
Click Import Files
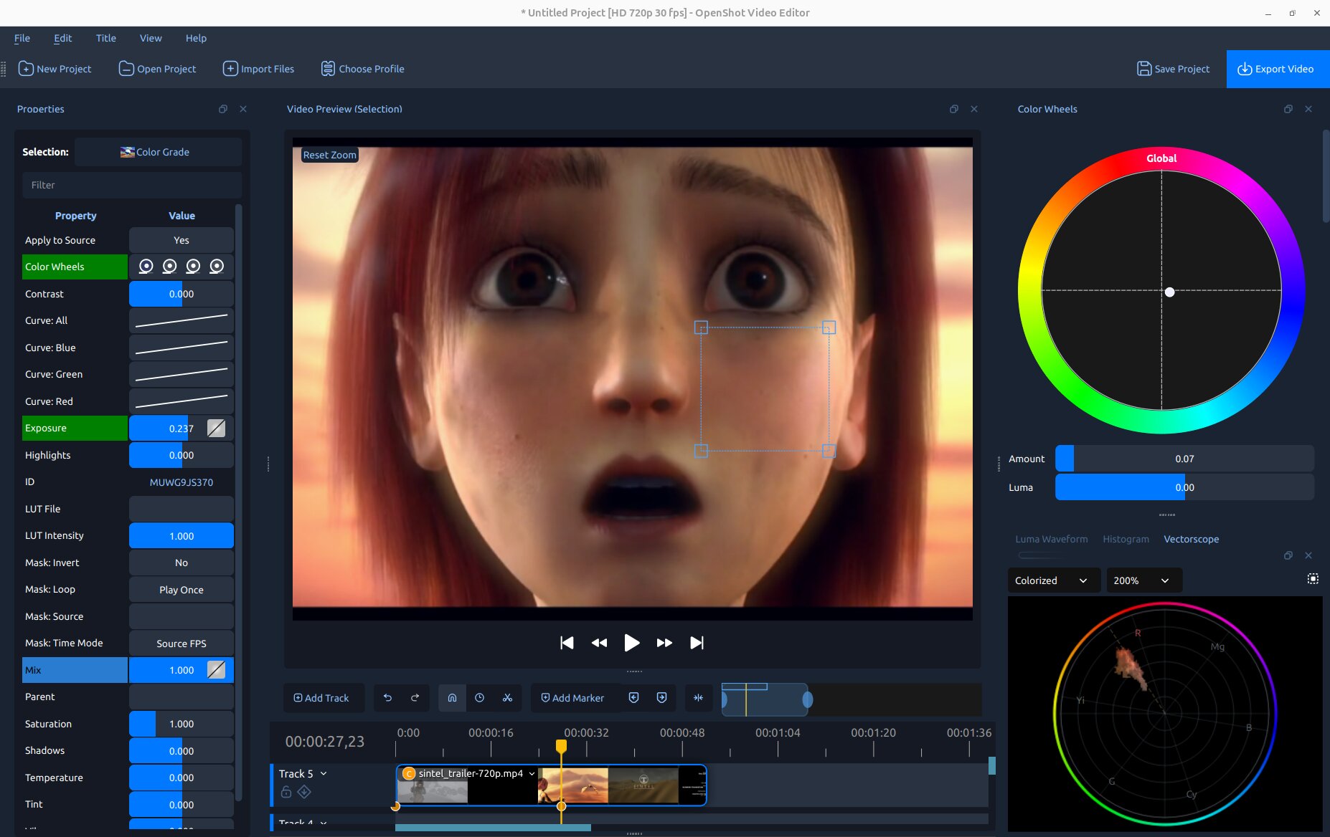(x=259, y=69)
